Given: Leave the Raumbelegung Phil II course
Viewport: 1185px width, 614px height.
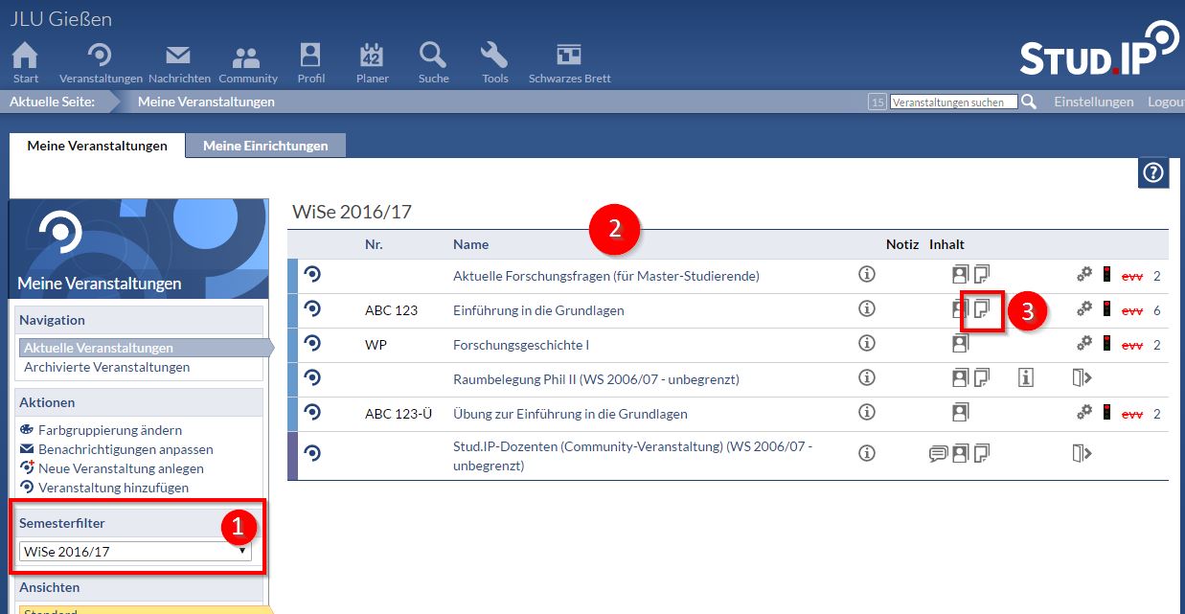Looking at the screenshot, I should point(1082,377).
